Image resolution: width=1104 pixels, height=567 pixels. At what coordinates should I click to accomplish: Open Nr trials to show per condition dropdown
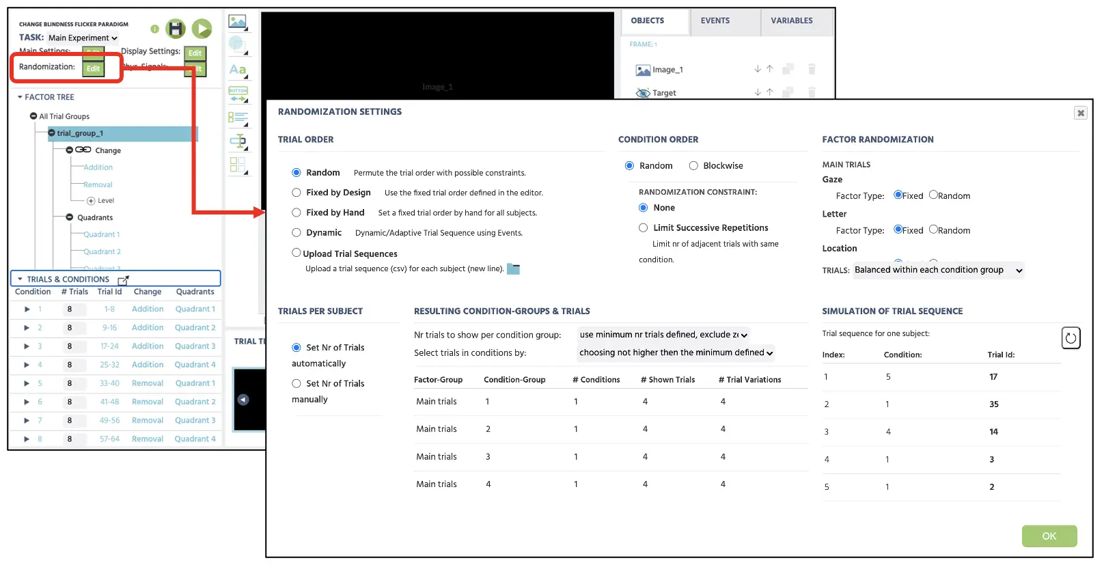pyautogui.click(x=663, y=335)
